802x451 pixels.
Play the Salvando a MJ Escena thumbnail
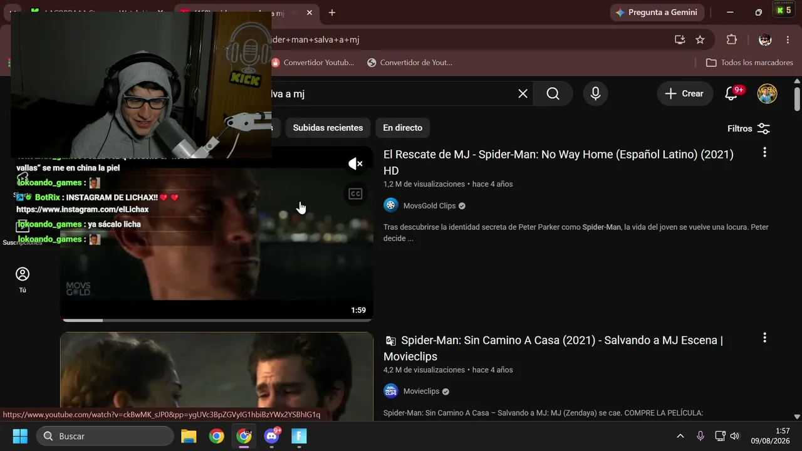(x=217, y=376)
